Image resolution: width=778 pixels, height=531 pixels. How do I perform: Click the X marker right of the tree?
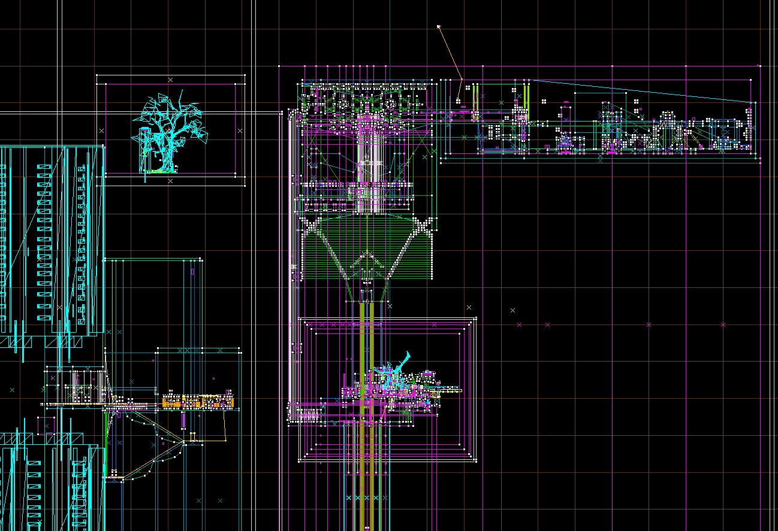pos(240,131)
